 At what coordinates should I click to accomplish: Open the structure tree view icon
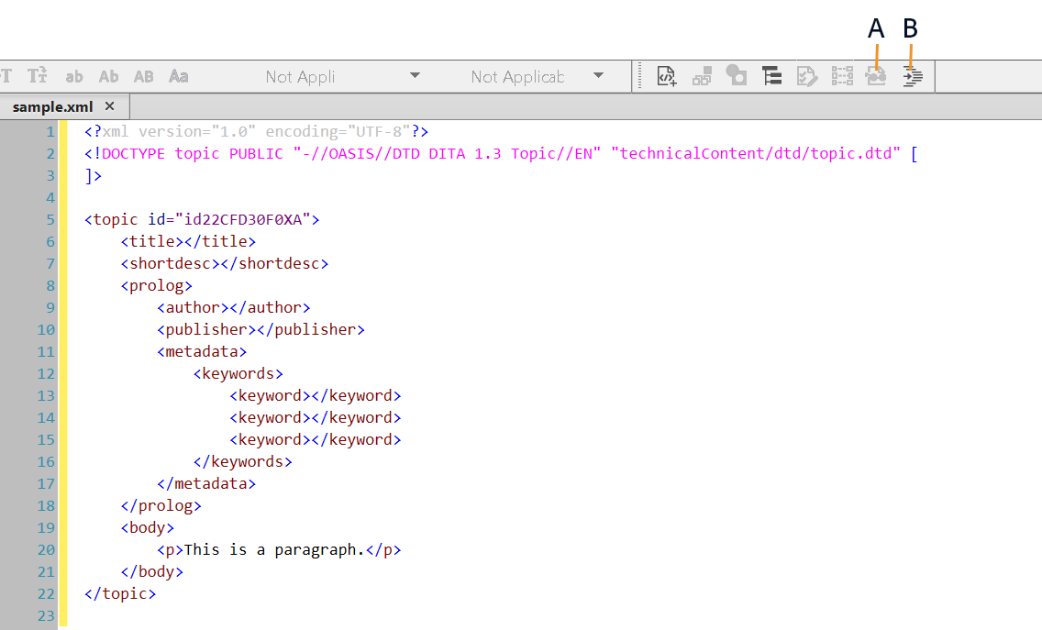point(771,77)
